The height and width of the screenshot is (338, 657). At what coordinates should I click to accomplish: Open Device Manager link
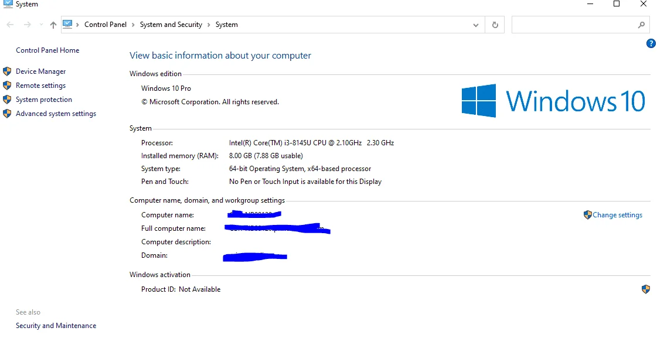pyautogui.click(x=40, y=71)
